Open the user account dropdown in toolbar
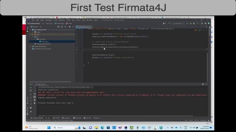This screenshot has height=132, width=236. (164, 23)
